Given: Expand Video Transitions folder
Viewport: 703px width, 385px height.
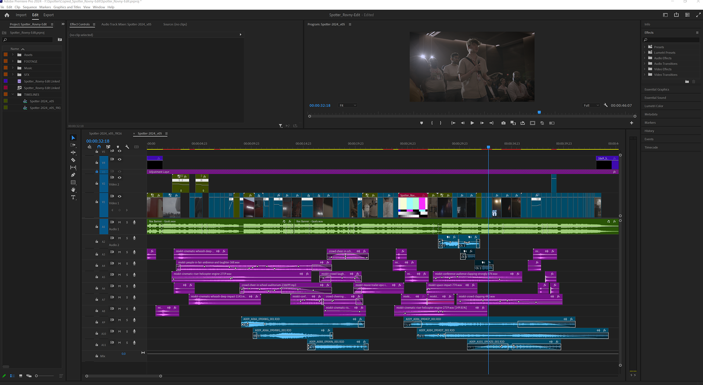Looking at the screenshot, I should click(644, 75).
